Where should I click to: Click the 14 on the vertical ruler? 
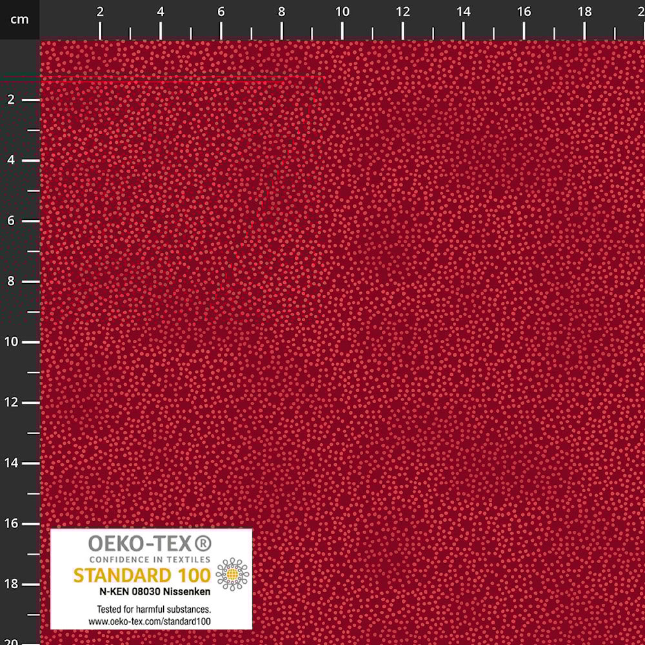[x=10, y=462]
